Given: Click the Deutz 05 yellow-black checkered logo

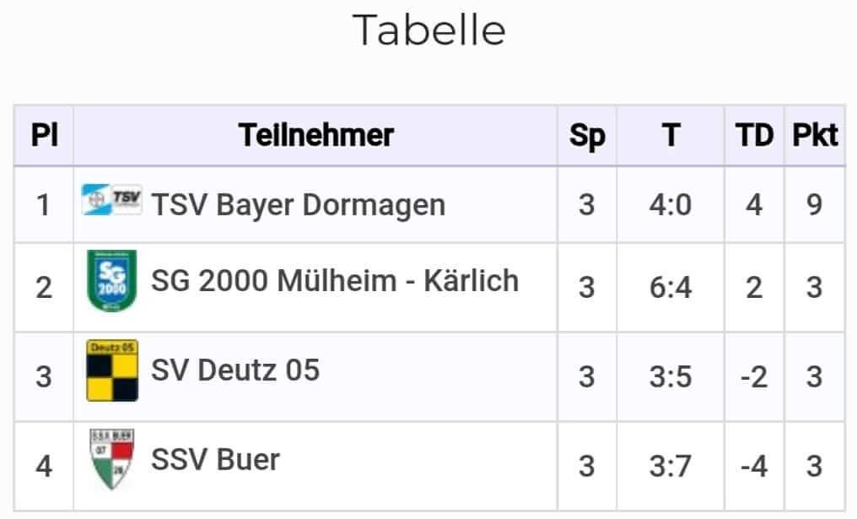Looking at the screenshot, I should (112, 370).
